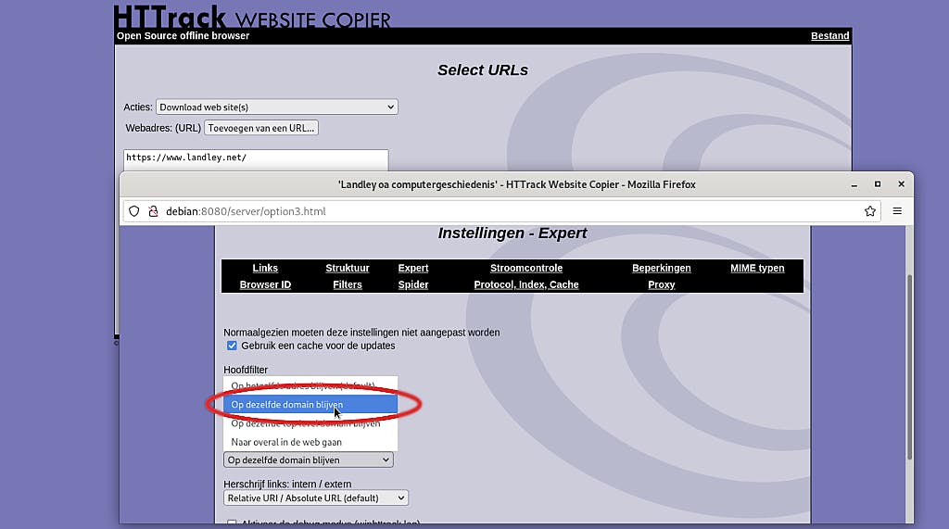The width and height of the screenshot is (949, 529).
Task: Toggle 'Gebruik een cache voor de updates' checkbox
Action: point(232,346)
